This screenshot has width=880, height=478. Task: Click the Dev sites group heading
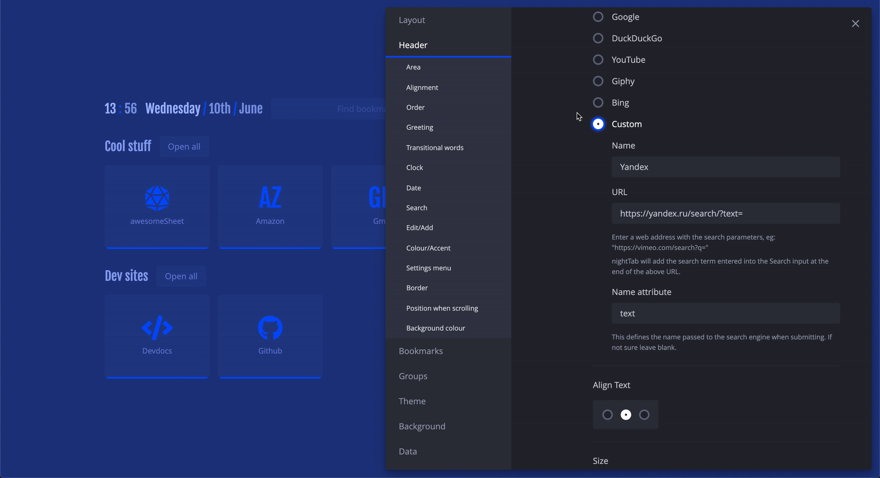[x=126, y=276]
